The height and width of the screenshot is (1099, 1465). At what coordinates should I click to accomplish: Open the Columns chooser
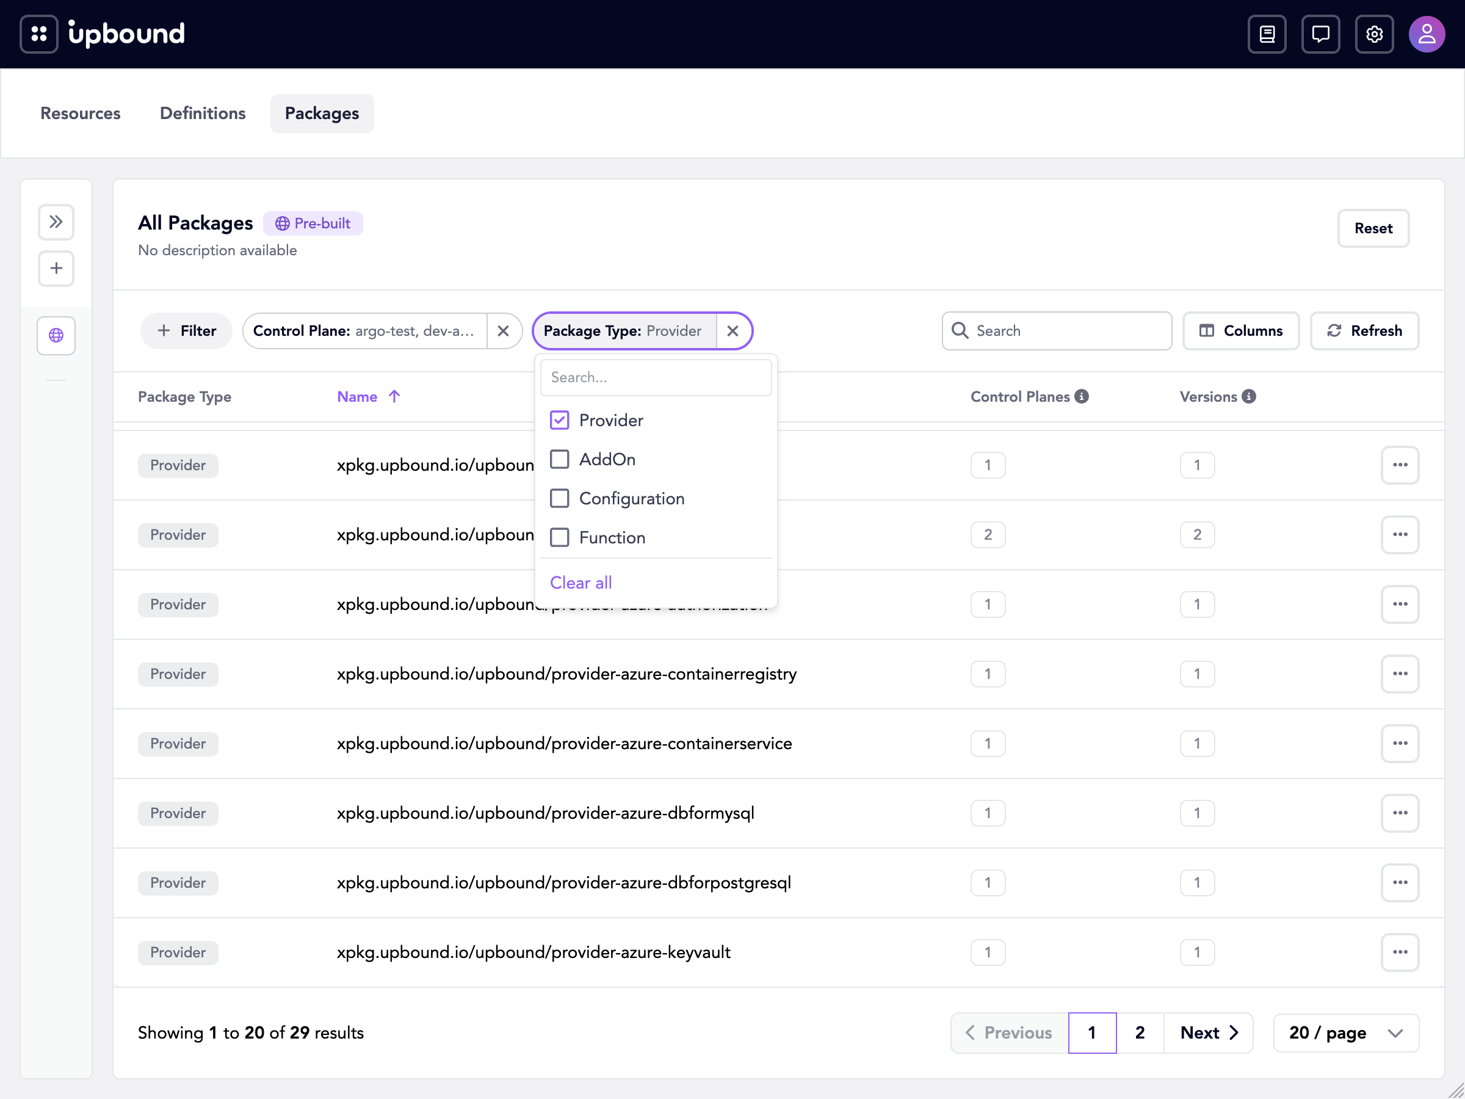click(x=1240, y=330)
